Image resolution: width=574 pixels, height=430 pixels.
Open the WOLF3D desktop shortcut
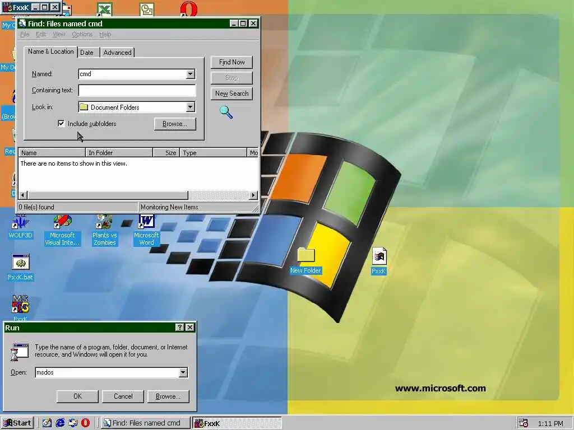click(x=21, y=227)
